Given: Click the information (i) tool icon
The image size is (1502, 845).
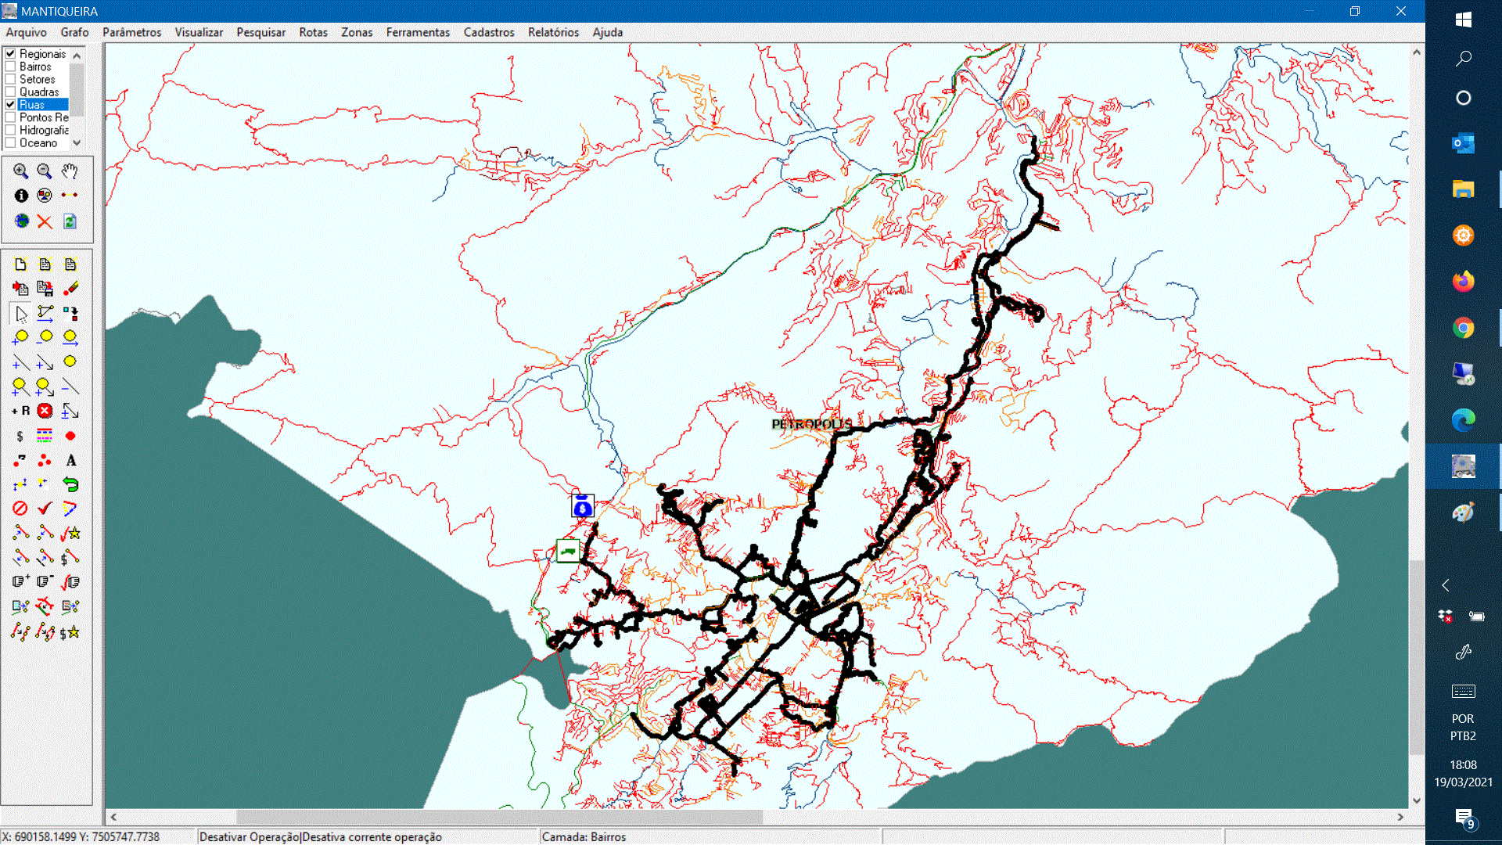Looking at the screenshot, I should click(21, 196).
